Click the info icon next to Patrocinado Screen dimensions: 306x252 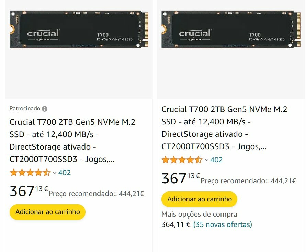[45, 109]
